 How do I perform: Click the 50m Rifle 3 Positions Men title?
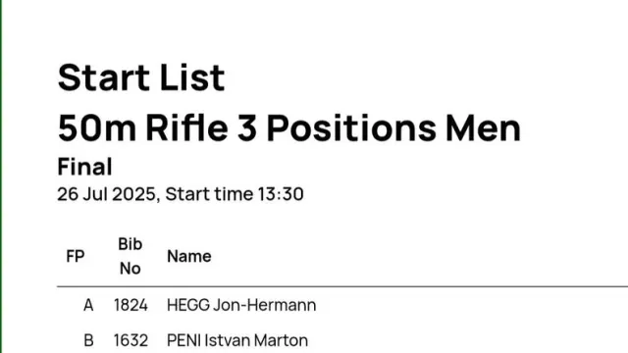point(289,128)
